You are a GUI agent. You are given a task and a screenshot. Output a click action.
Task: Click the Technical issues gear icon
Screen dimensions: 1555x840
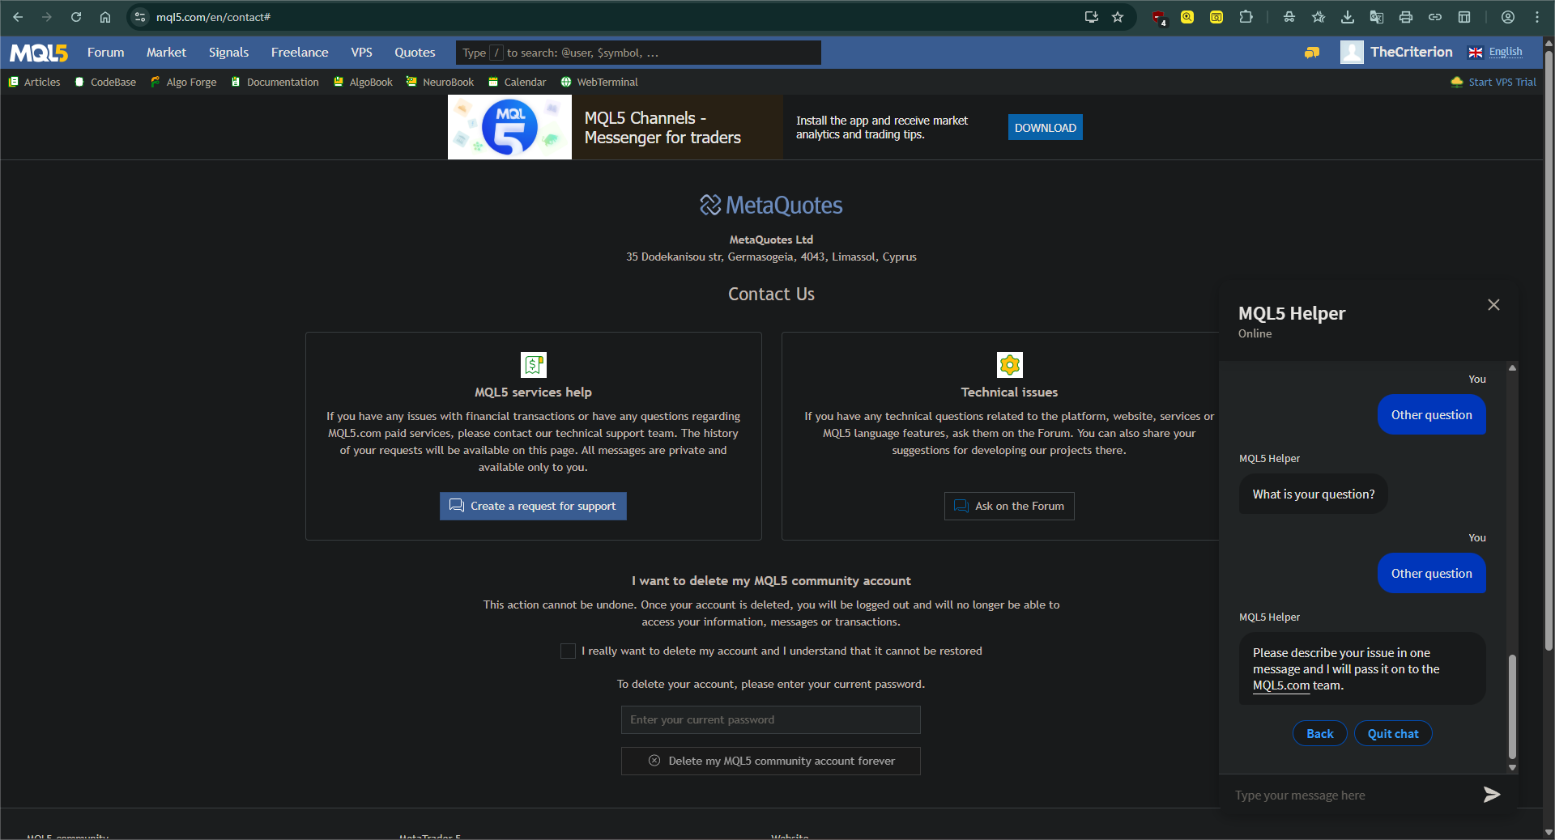[x=1009, y=365]
